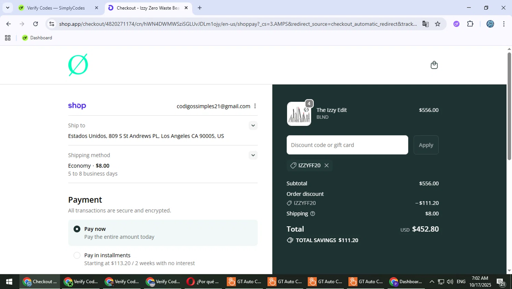Show hidden system tray icons
The height and width of the screenshot is (289, 512).
pos(432,281)
